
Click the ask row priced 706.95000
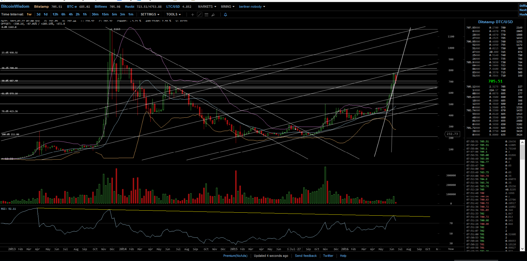pyautogui.click(x=494, y=42)
